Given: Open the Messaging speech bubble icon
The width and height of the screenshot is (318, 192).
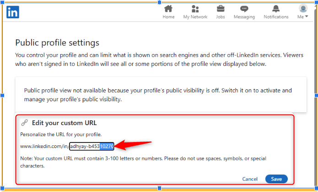Looking at the screenshot, I should (x=244, y=9).
